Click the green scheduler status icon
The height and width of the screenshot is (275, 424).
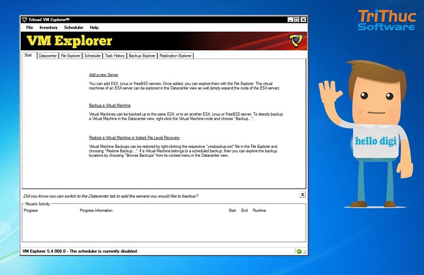tap(299, 251)
